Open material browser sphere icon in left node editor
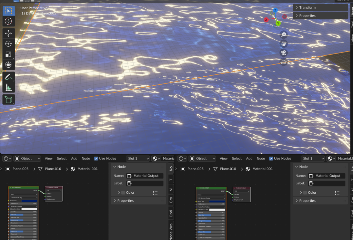The width and height of the screenshot is (353, 240). 155,159
